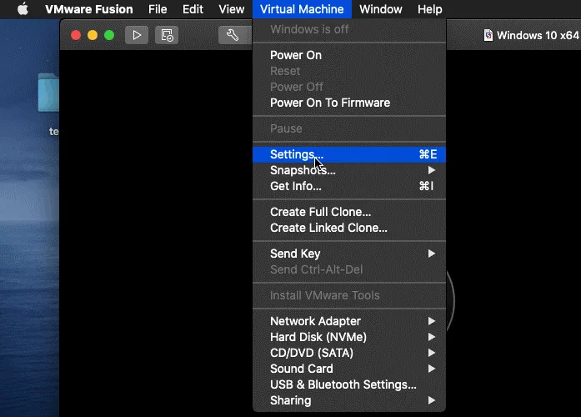581x417 pixels.
Task: Click the wrench settings toolbar icon
Action: click(233, 35)
